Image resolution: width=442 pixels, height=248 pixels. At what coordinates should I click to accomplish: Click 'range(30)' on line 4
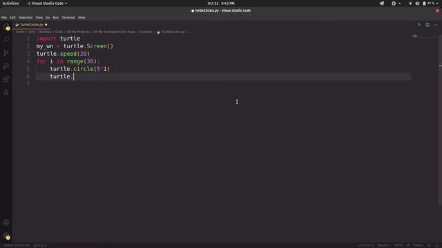[x=81, y=61]
